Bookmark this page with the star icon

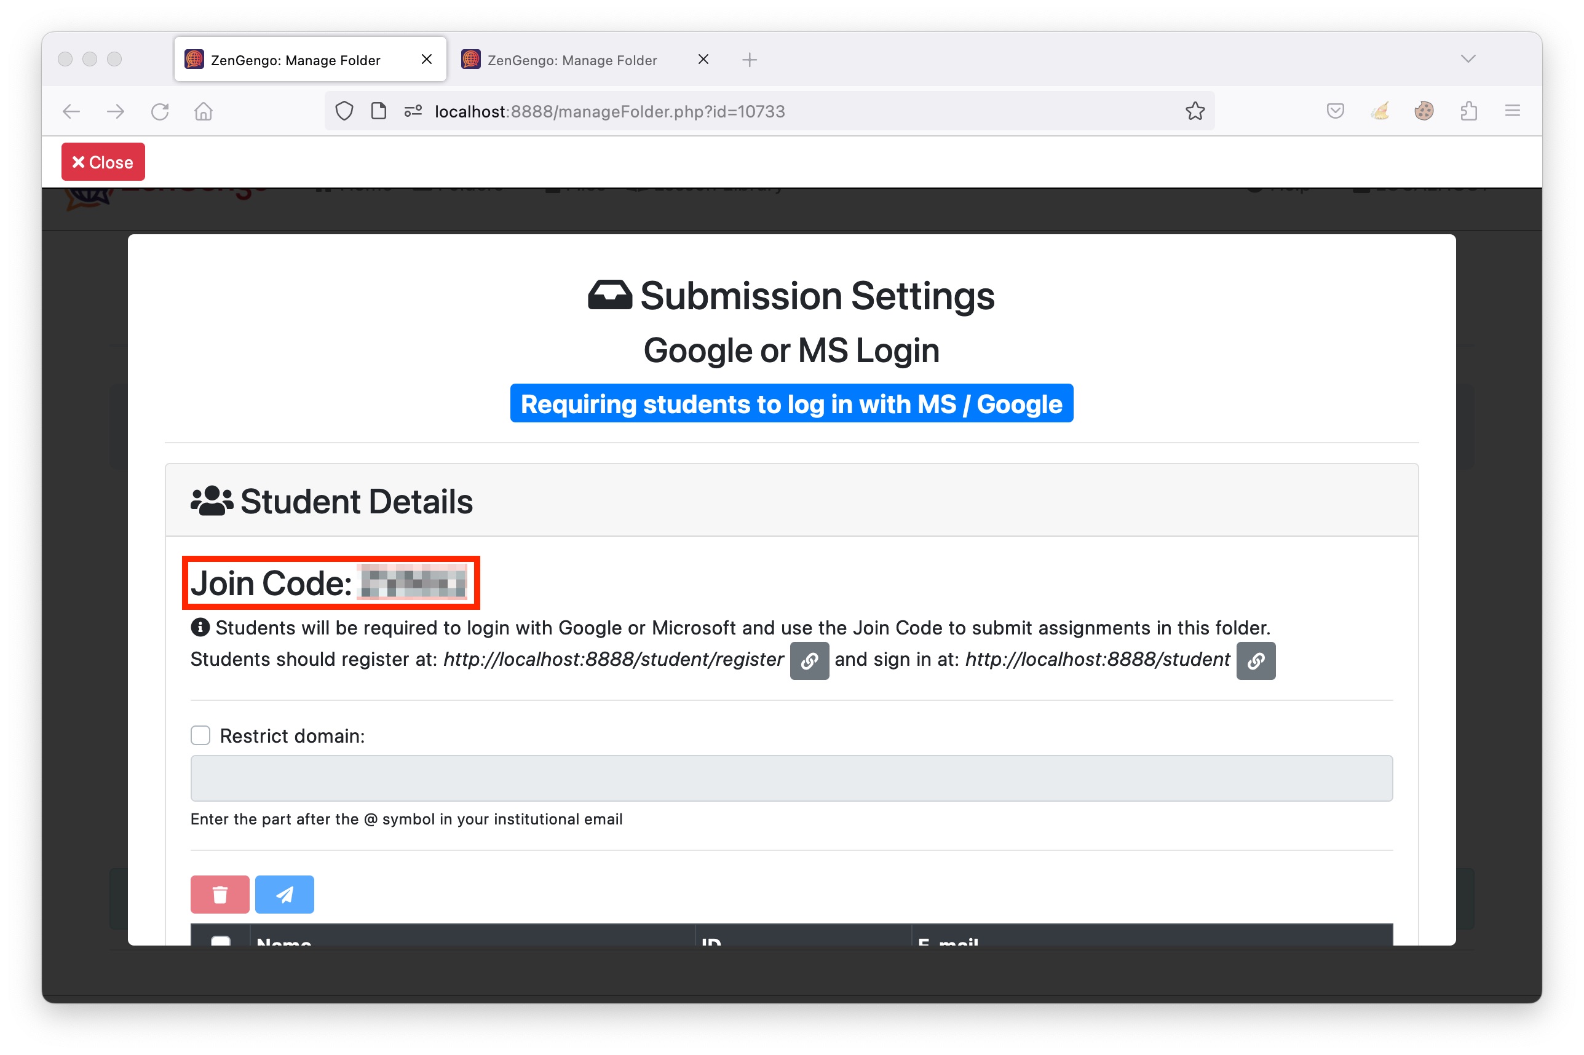point(1194,111)
